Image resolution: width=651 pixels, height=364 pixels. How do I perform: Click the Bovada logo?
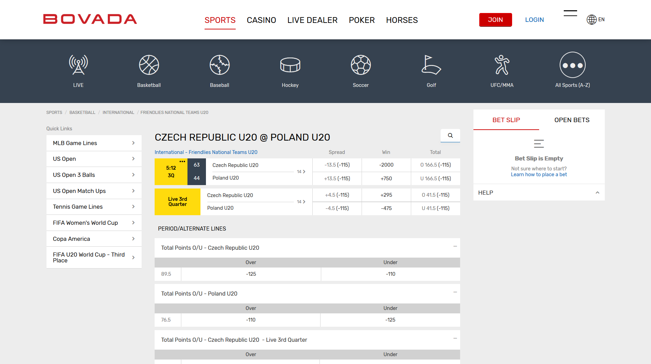pos(90,19)
